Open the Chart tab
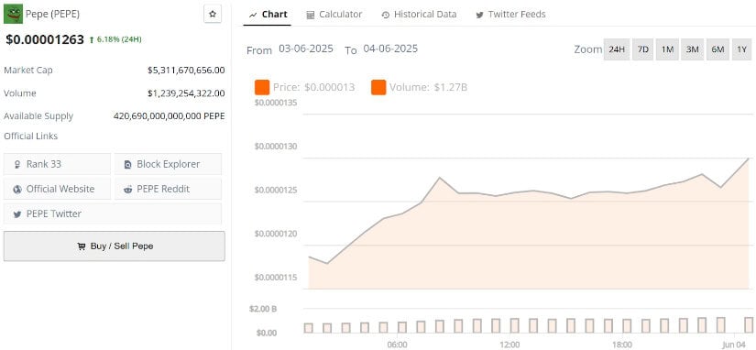The height and width of the screenshot is (350, 756). [268, 15]
